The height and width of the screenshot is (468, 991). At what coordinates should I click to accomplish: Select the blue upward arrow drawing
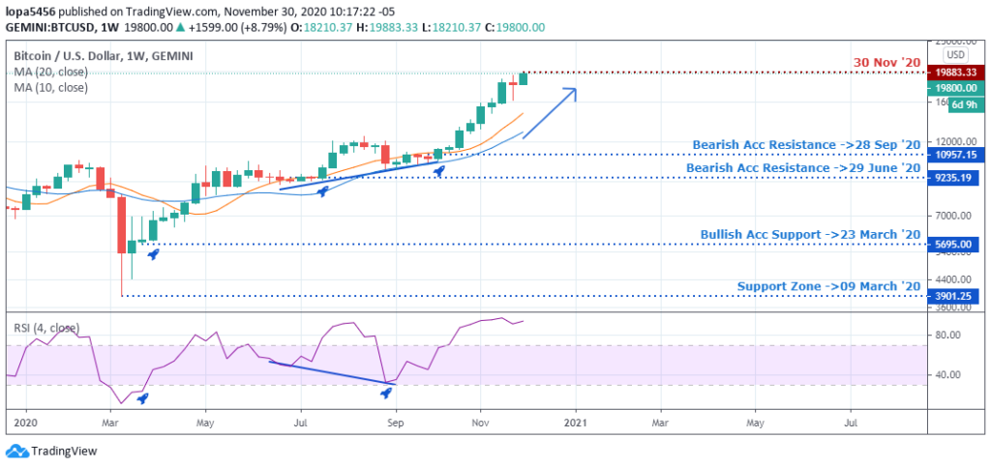(551, 112)
